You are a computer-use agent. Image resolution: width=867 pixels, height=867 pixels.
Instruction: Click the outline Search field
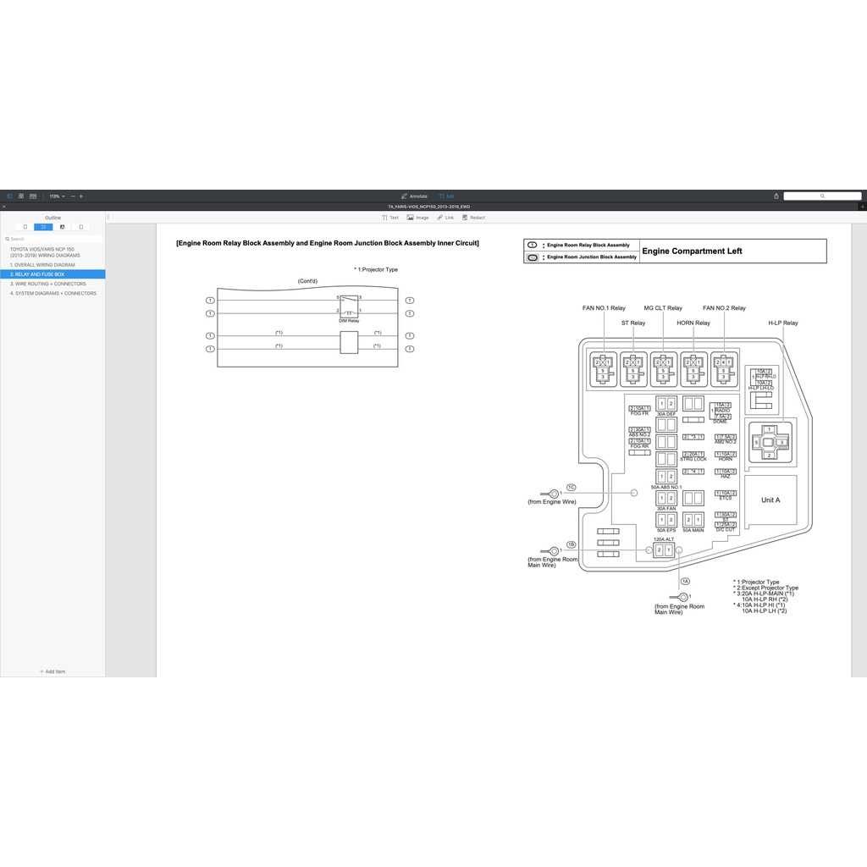coord(52,239)
